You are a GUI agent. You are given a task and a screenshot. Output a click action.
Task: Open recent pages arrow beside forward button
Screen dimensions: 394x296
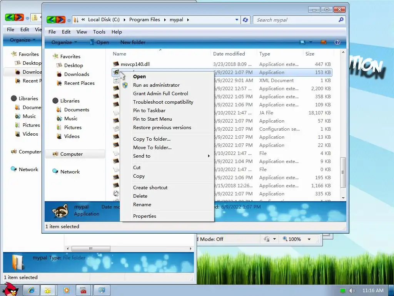[69, 20]
